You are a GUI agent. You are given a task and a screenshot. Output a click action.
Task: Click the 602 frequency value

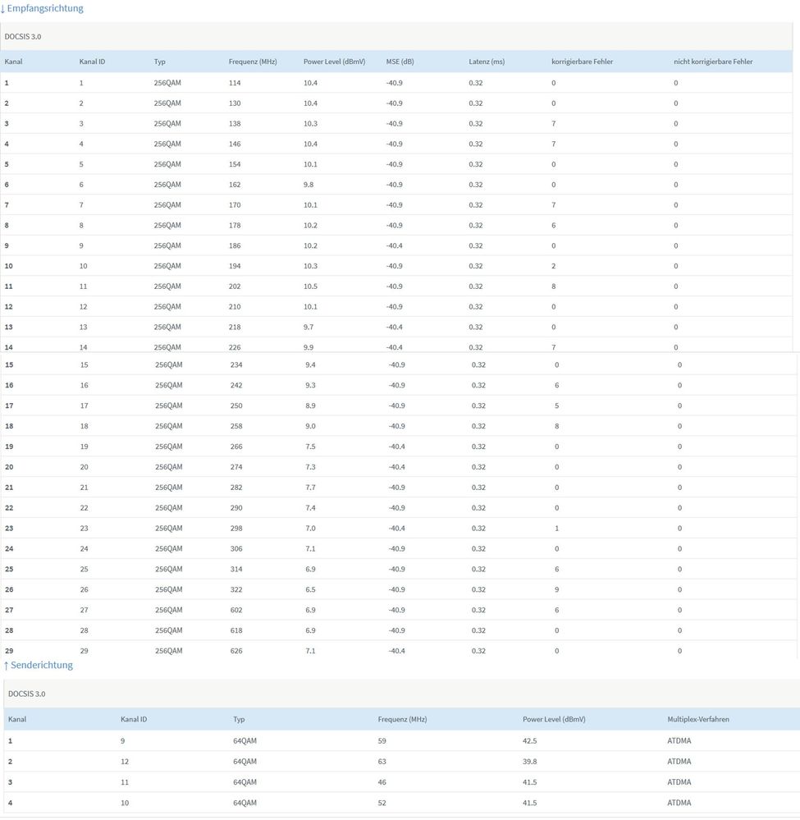pos(236,610)
